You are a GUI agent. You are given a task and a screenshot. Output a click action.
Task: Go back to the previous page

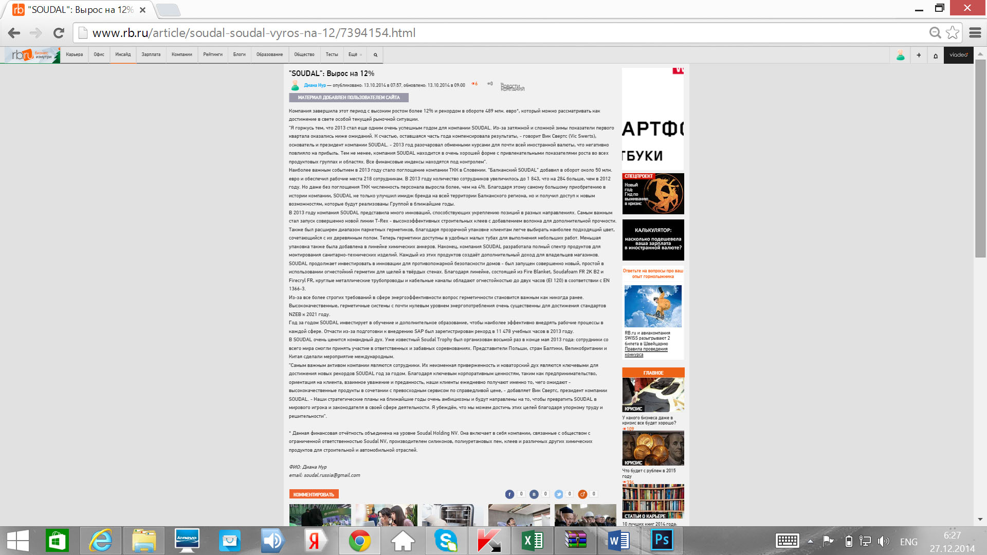click(x=14, y=33)
